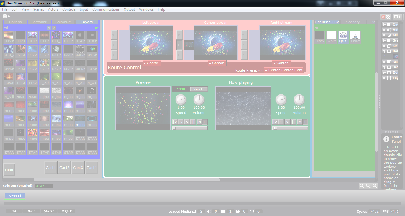The height and width of the screenshot is (216, 405).
Task: Click the camera snapshot icon in the toolbar
Action: 5,16
